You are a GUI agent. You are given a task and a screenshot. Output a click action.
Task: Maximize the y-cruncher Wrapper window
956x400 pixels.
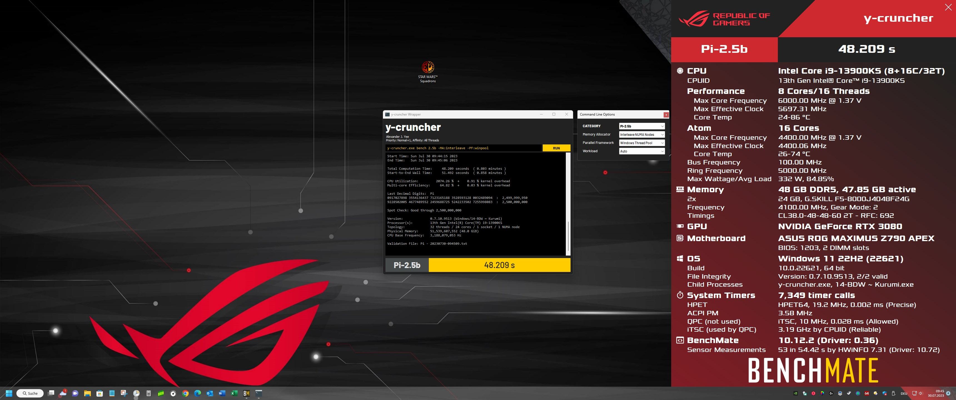554,114
